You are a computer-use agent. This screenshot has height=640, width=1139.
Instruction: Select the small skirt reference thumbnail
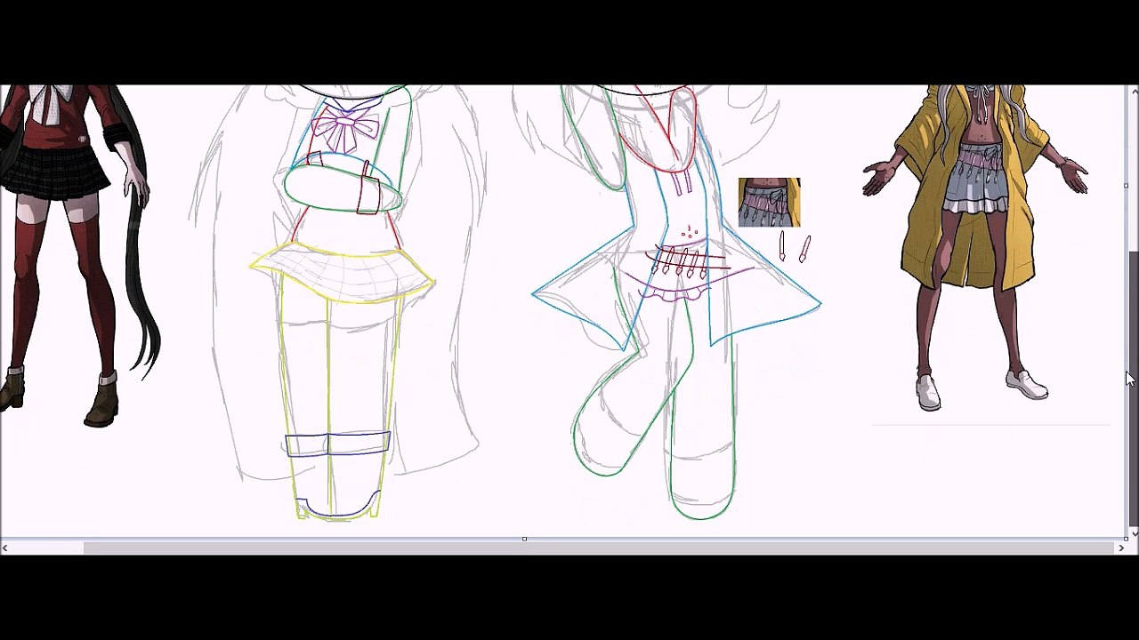click(x=769, y=203)
